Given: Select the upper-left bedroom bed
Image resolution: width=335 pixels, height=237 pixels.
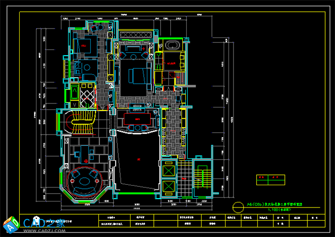Looking at the screenshot, I should click(82, 48).
